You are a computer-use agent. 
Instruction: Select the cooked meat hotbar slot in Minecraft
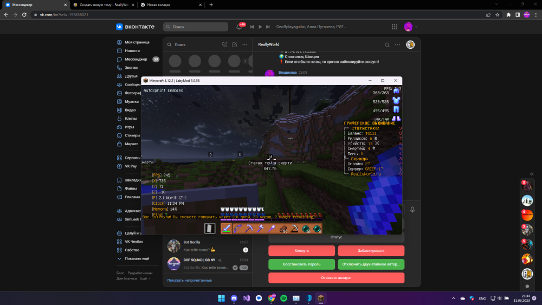coord(283,228)
